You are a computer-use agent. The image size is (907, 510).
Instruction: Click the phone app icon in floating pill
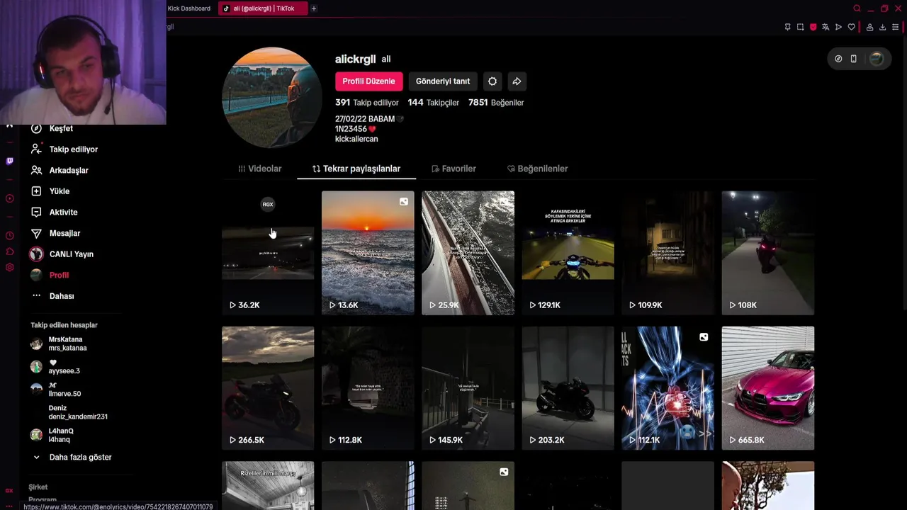(x=854, y=59)
